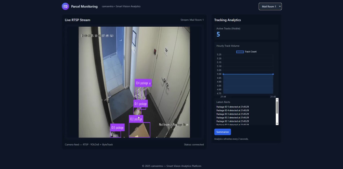Click the Active Tracks count value 5

click(x=218, y=35)
